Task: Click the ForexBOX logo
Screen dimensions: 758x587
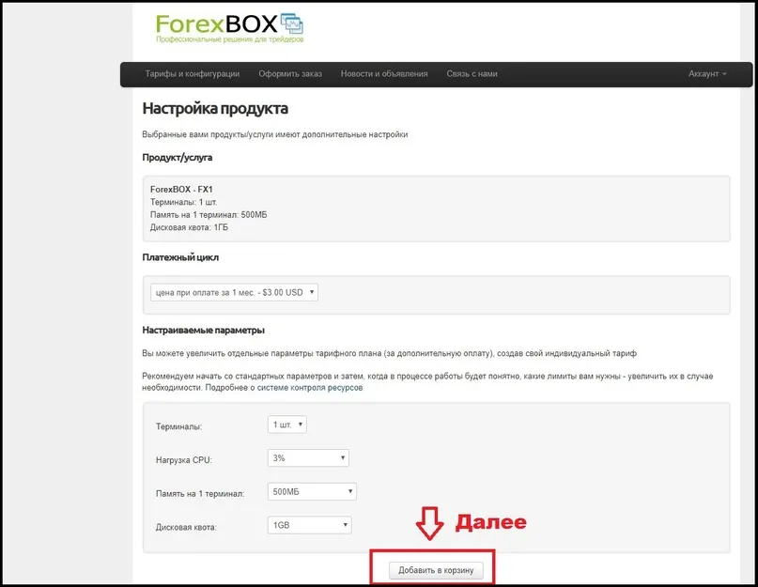Action: pyautogui.click(x=229, y=27)
